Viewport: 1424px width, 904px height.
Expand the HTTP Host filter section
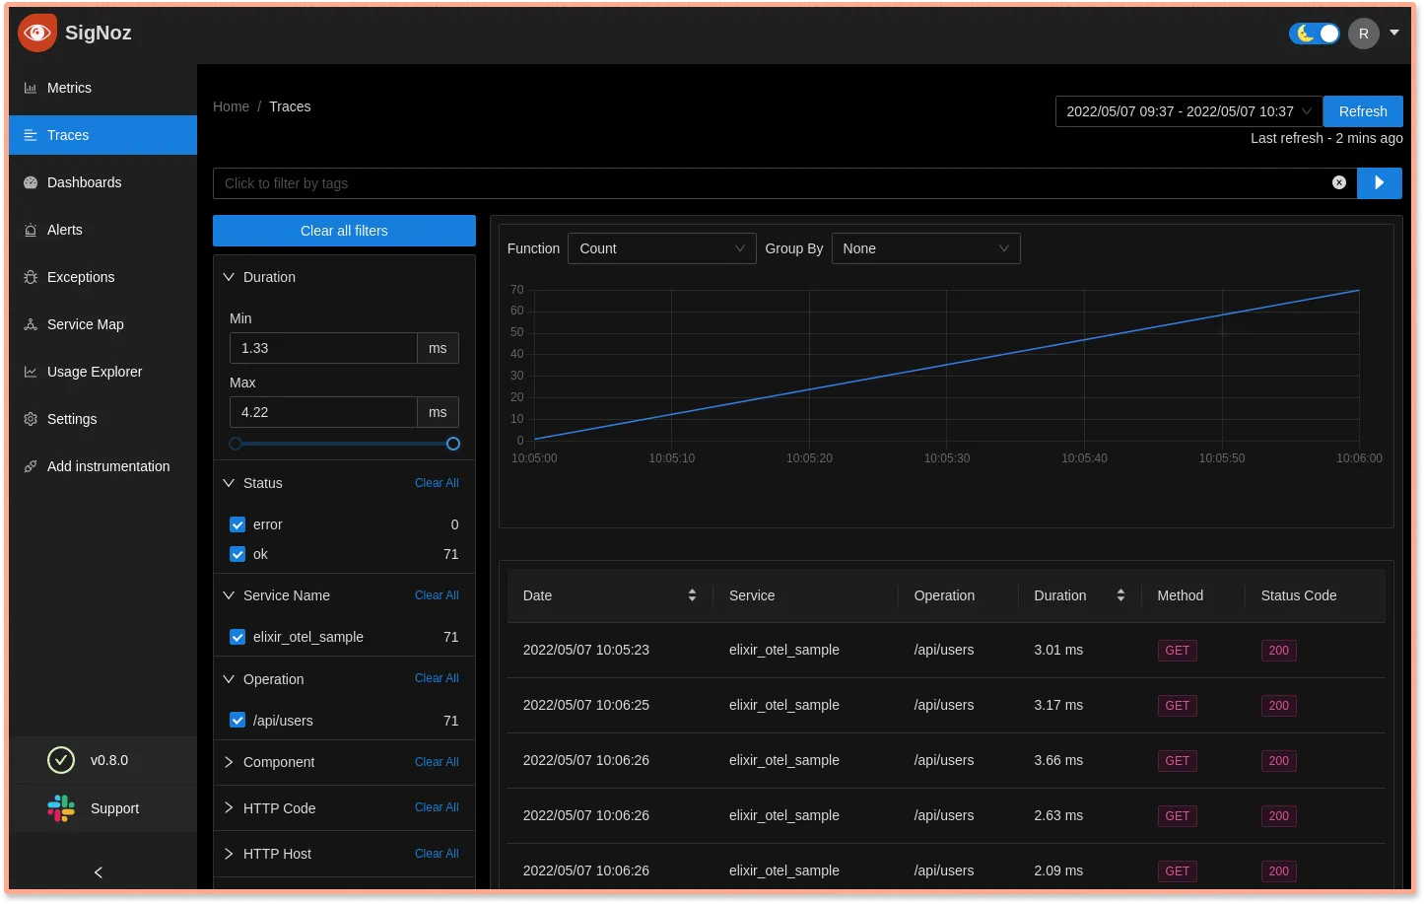[229, 854]
